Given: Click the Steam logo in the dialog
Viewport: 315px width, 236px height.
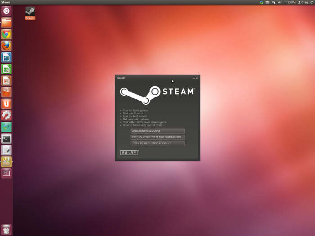Looking at the screenshot, I should point(157,95).
